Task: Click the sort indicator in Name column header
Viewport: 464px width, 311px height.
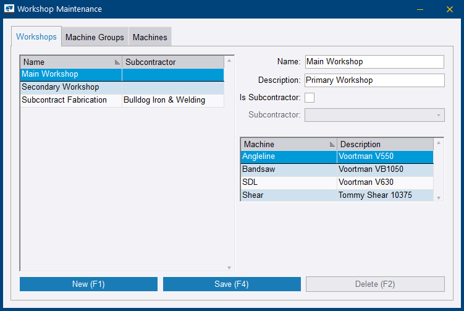Action: click(117, 62)
